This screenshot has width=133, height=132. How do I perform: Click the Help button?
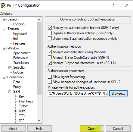pos(39,129)
